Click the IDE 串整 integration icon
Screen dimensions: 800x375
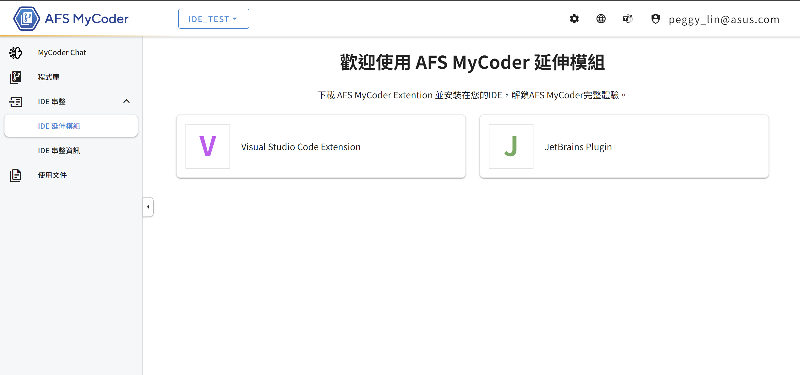click(x=16, y=102)
